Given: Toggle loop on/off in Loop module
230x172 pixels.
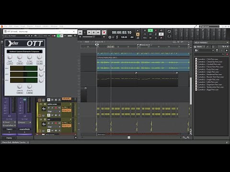Looking at the screenshot, I should pyautogui.click(x=169, y=32).
